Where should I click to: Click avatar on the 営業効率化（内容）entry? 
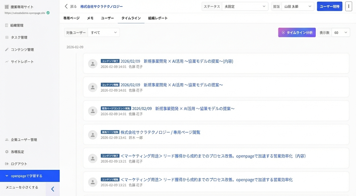click(92, 159)
